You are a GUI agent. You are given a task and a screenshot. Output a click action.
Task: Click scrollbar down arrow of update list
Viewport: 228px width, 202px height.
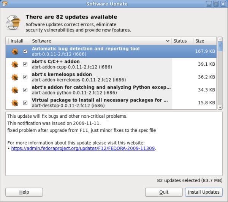[220, 107]
